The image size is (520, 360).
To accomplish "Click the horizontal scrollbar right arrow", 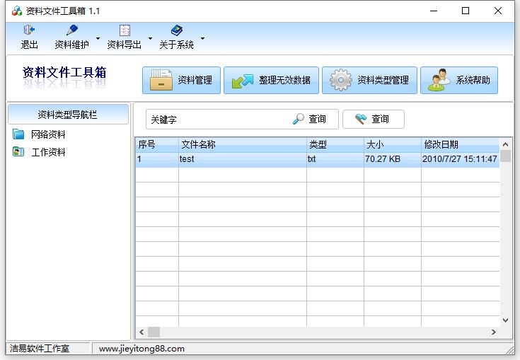I will [x=494, y=332].
